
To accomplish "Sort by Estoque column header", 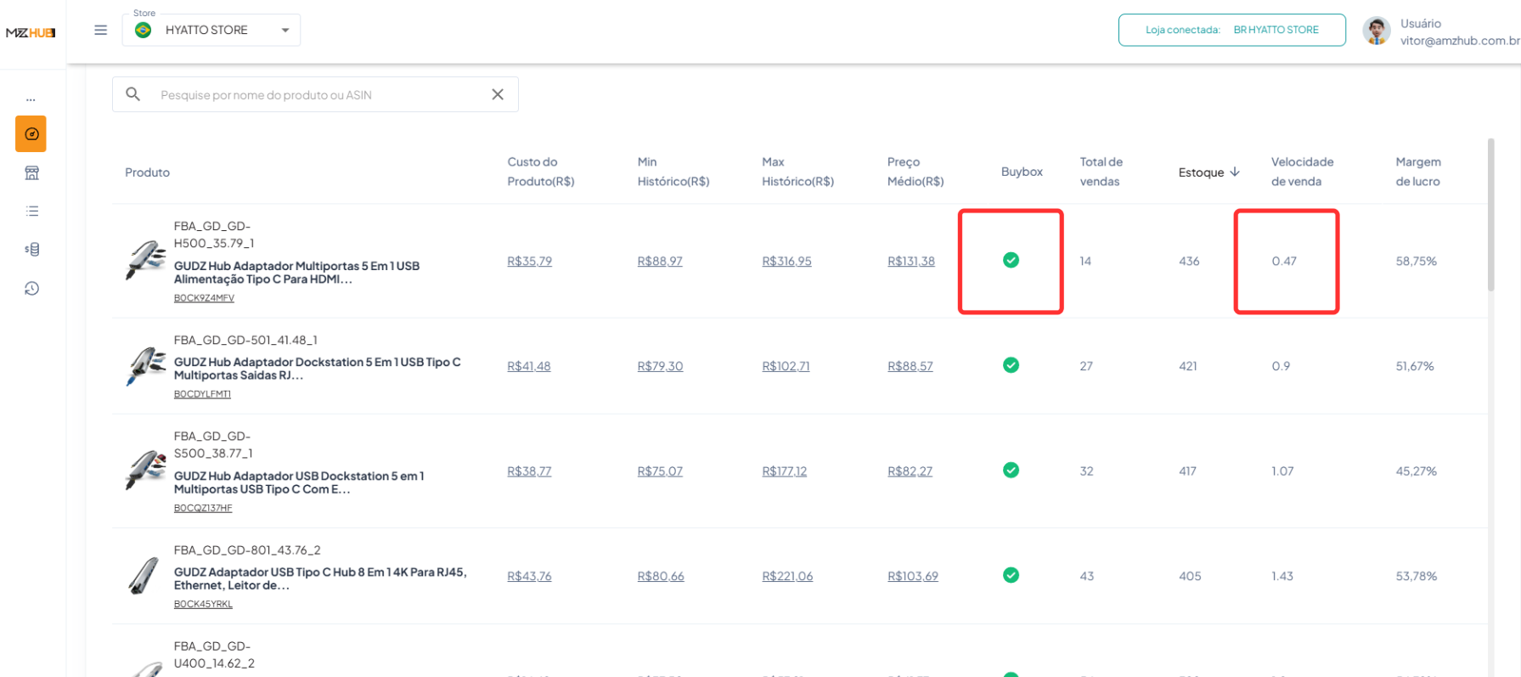I will point(1201,172).
